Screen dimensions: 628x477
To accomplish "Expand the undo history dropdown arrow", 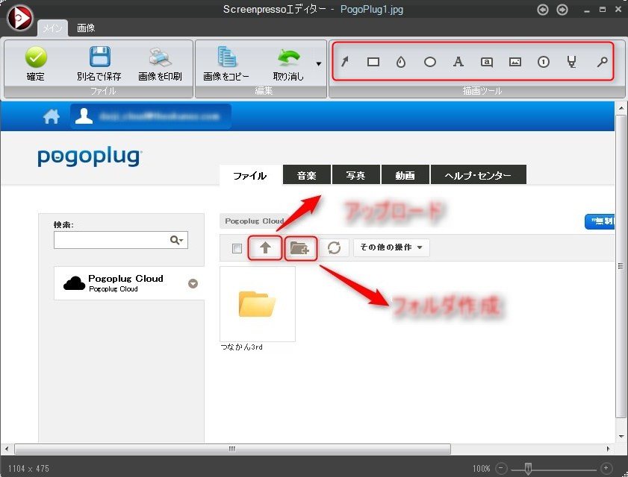I will pyautogui.click(x=319, y=63).
